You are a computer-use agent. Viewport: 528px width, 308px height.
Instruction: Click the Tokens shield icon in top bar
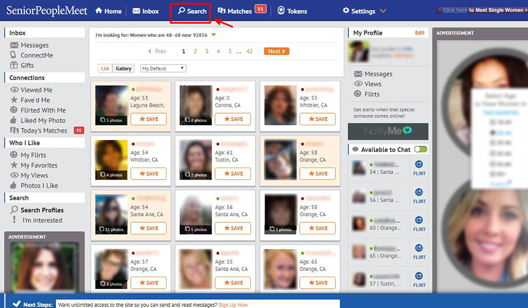[281, 11]
